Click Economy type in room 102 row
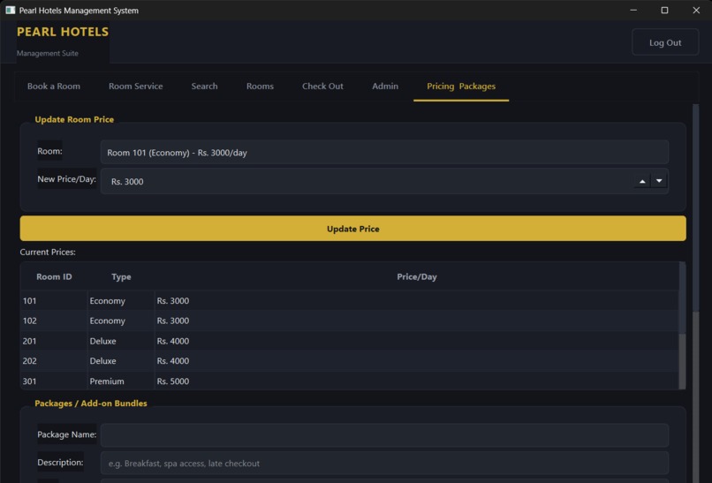The width and height of the screenshot is (712, 483). tap(121, 321)
